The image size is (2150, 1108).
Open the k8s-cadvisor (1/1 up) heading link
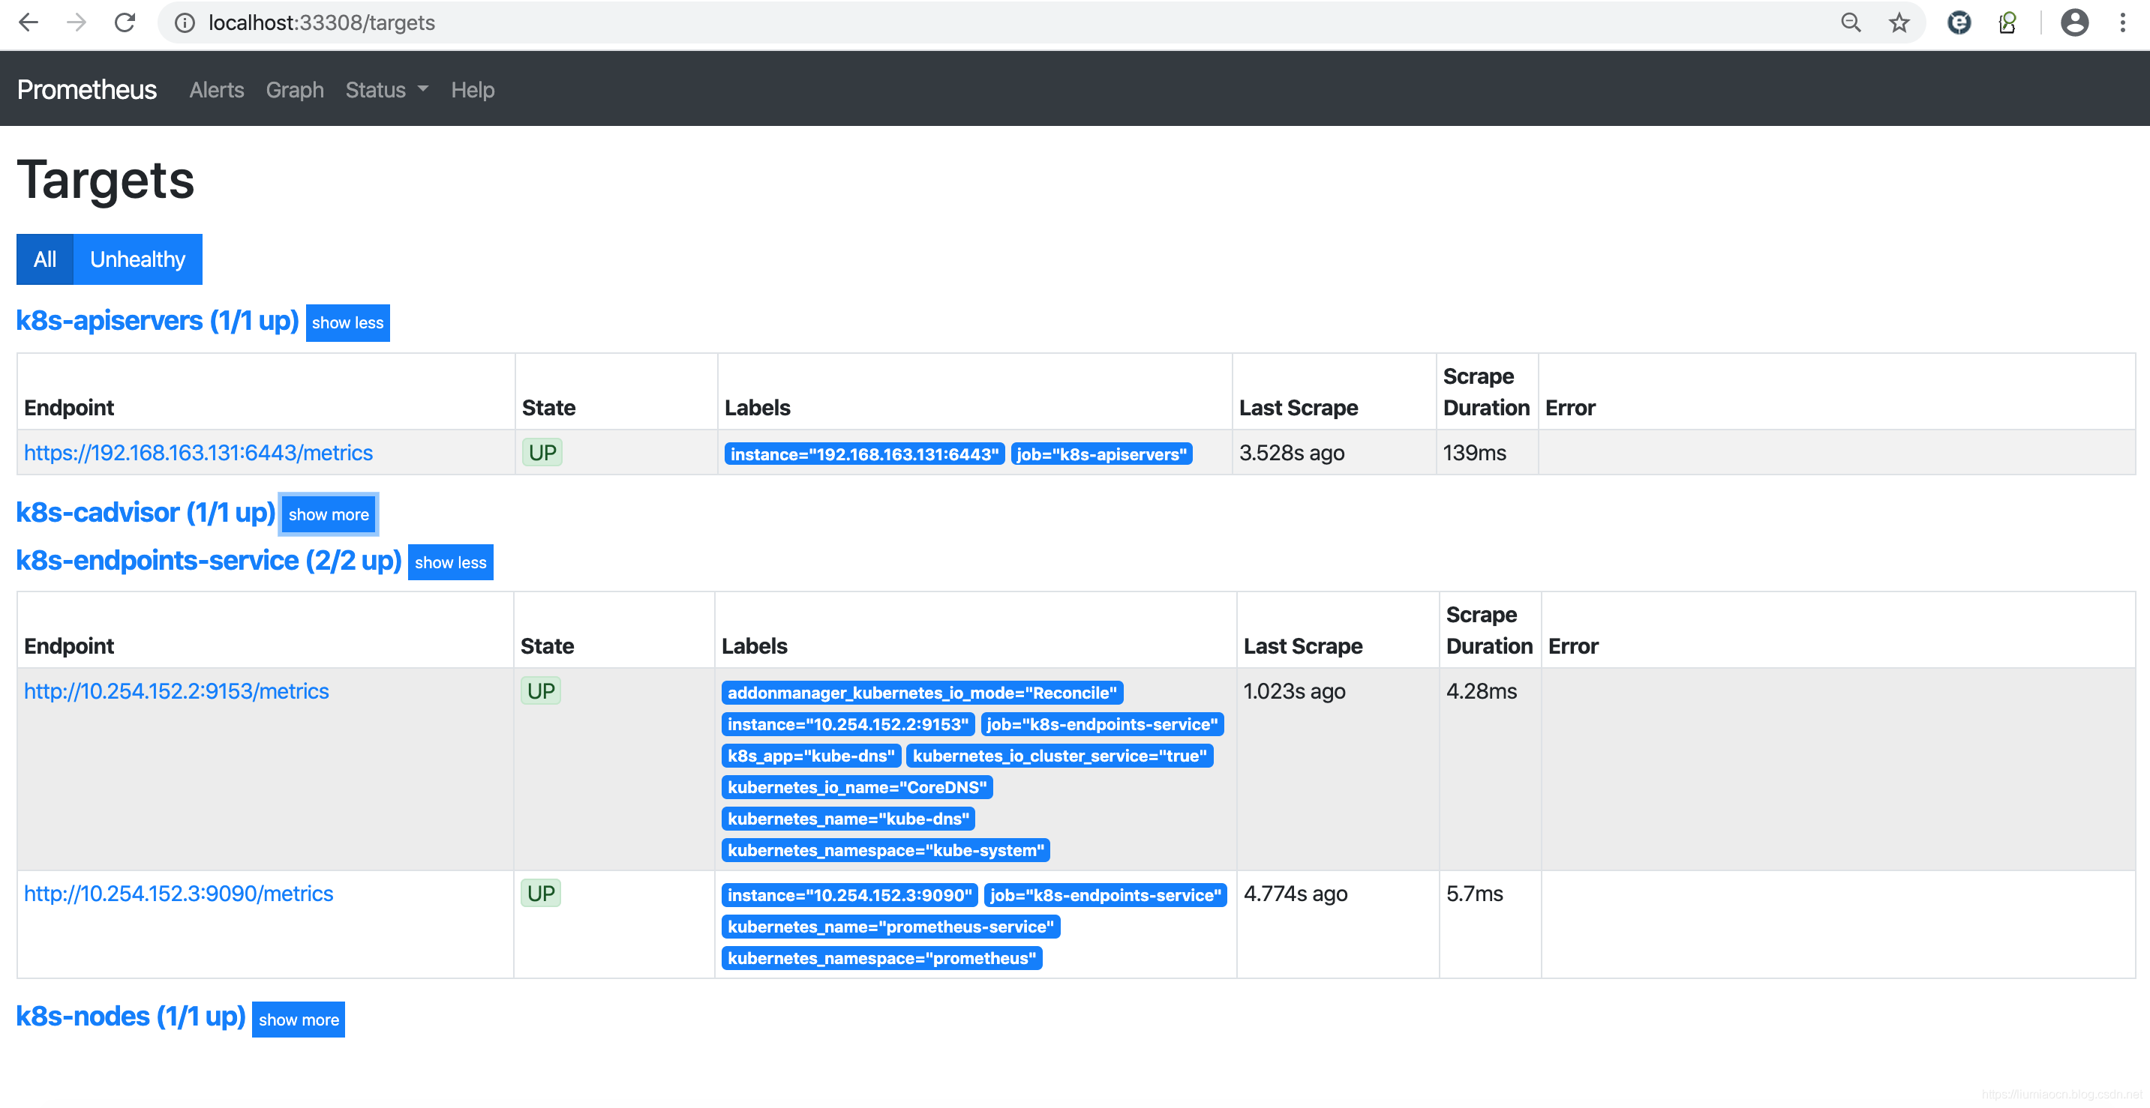[146, 512]
